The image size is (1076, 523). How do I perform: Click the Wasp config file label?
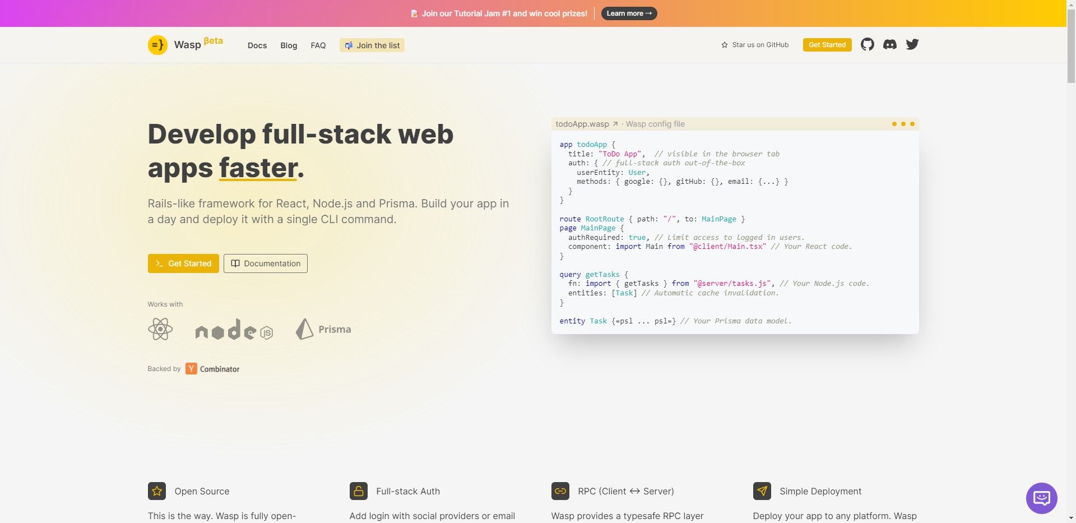[655, 124]
